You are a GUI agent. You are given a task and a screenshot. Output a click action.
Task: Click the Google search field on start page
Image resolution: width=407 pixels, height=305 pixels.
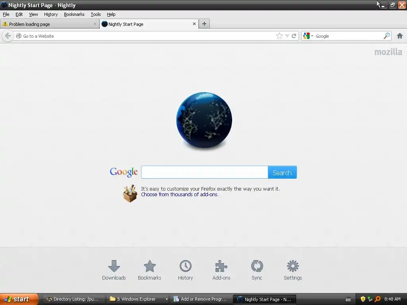point(205,172)
